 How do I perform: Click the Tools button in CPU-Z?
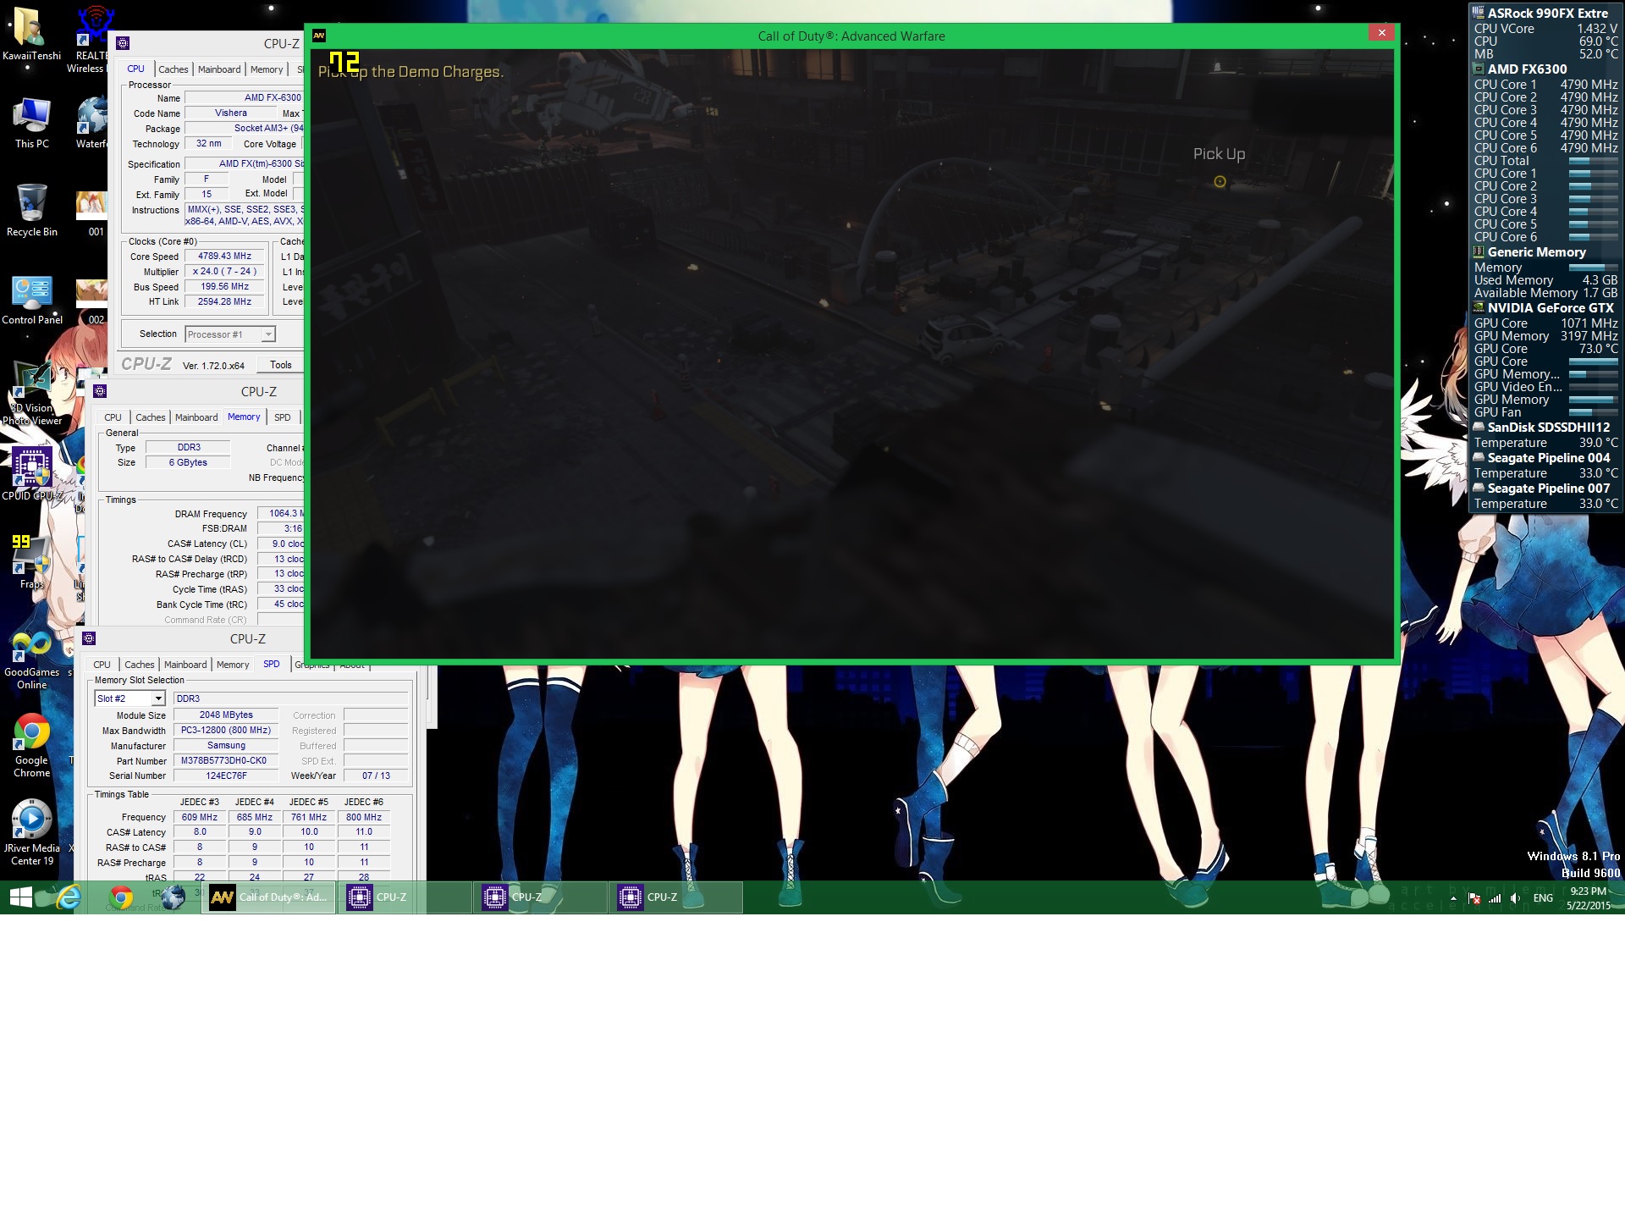(x=280, y=365)
